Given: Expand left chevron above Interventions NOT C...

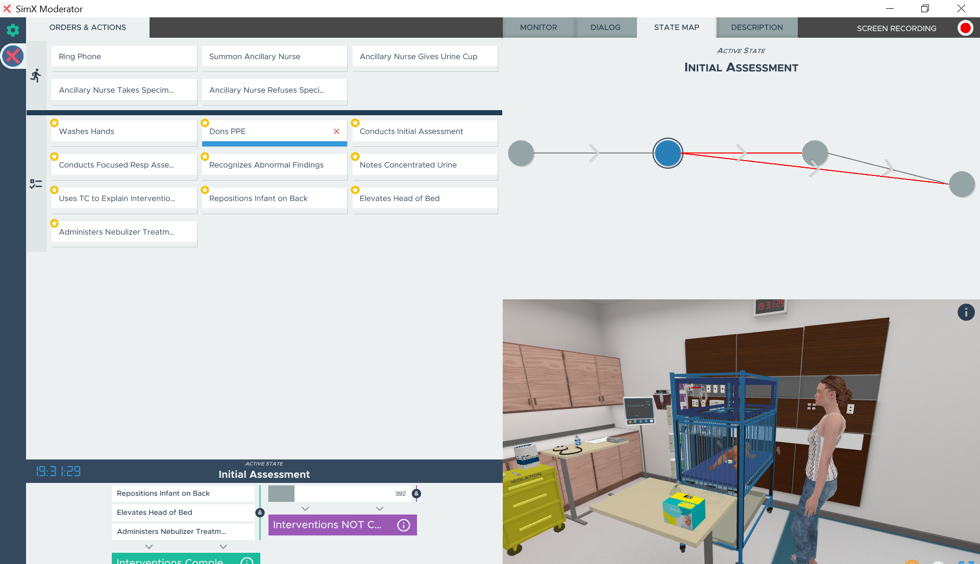Looking at the screenshot, I should [305, 509].
